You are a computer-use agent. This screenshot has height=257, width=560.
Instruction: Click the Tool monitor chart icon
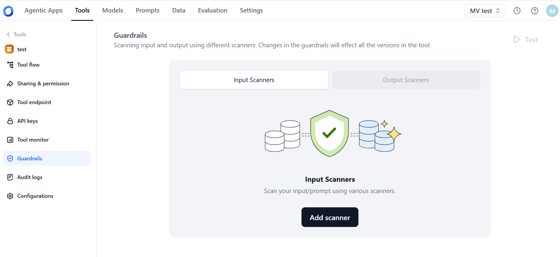(x=10, y=140)
